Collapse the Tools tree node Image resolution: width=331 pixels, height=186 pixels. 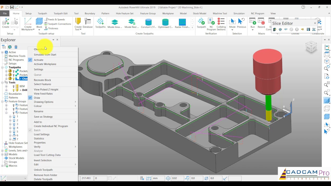(2, 82)
